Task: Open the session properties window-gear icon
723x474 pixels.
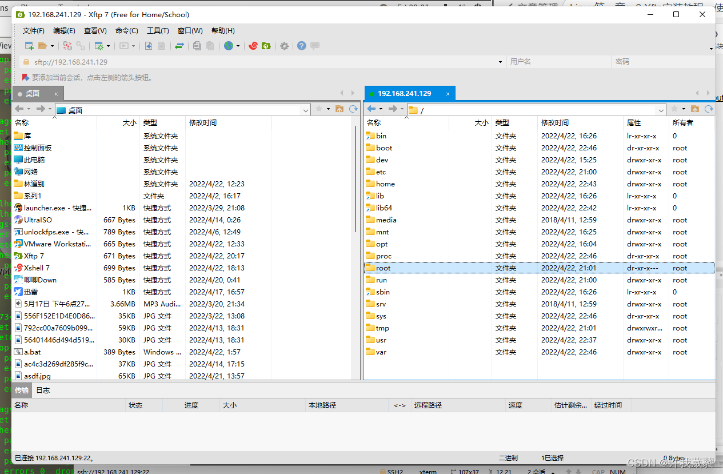Action: 99,46
